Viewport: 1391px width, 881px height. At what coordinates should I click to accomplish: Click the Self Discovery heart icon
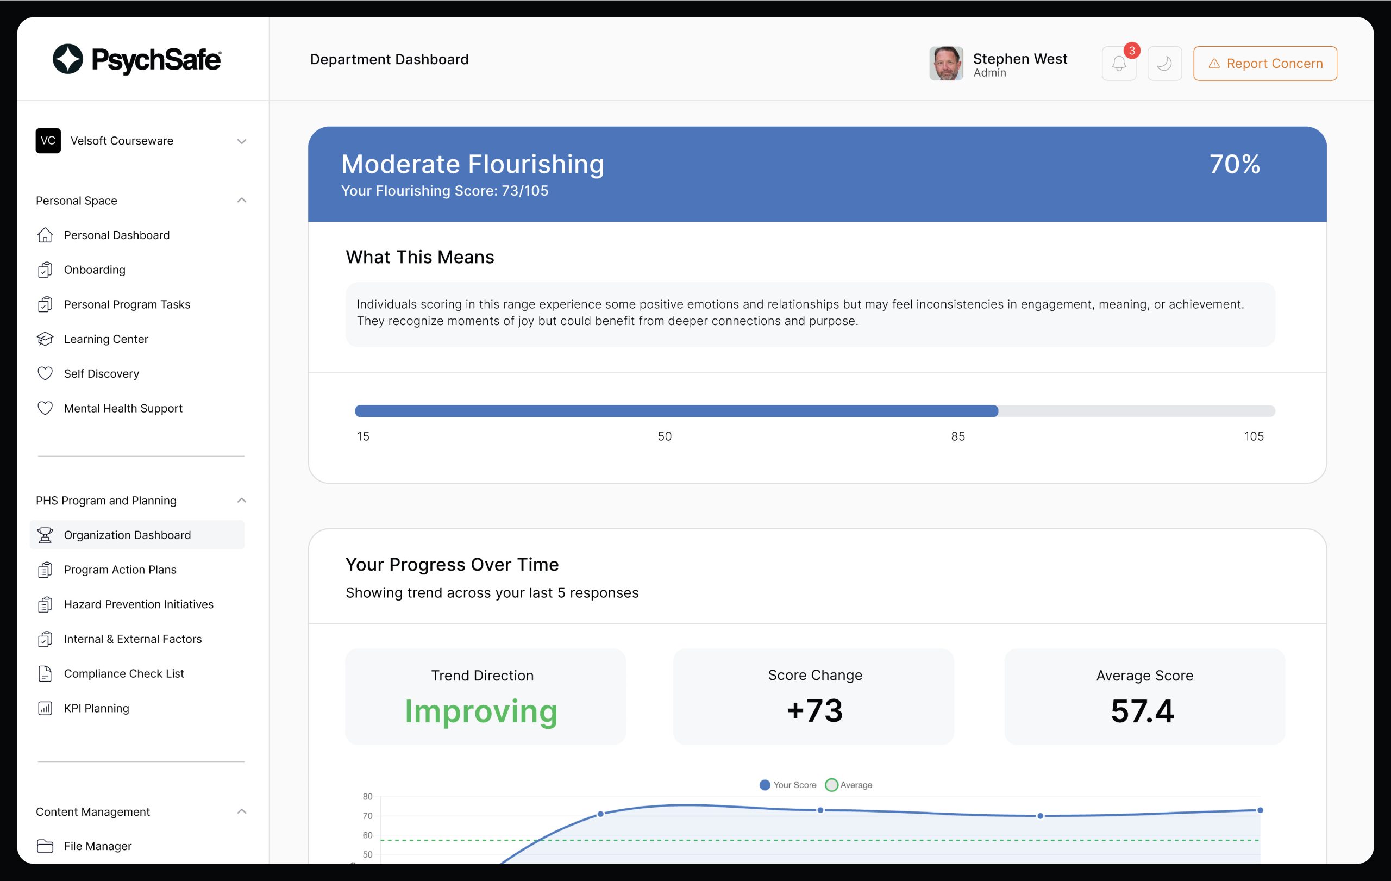(45, 374)
